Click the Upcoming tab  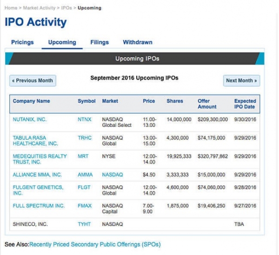click(x=62, y=42)
